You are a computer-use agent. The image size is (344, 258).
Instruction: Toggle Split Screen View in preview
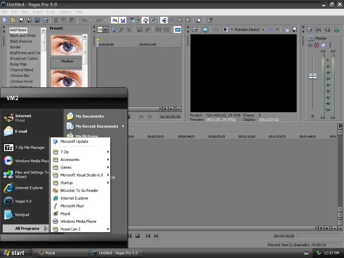[x=225, y=30]
